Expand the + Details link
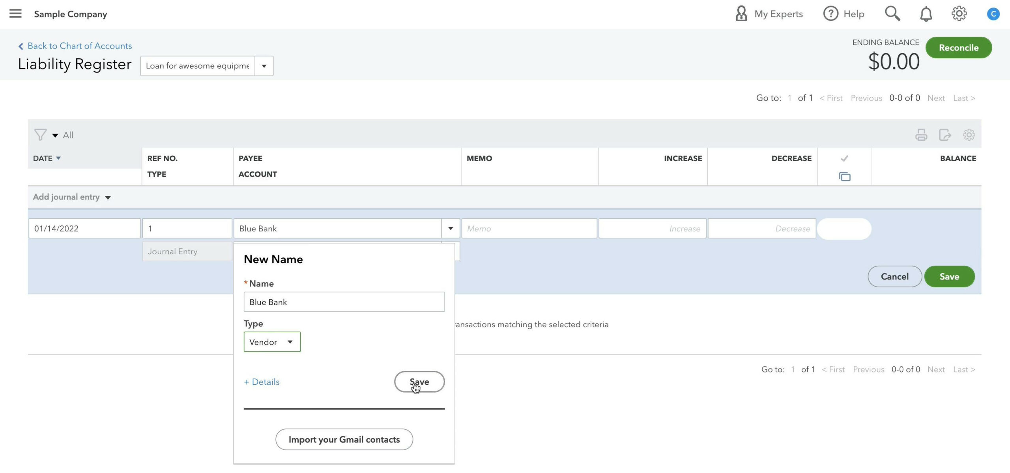 [262, 382]
